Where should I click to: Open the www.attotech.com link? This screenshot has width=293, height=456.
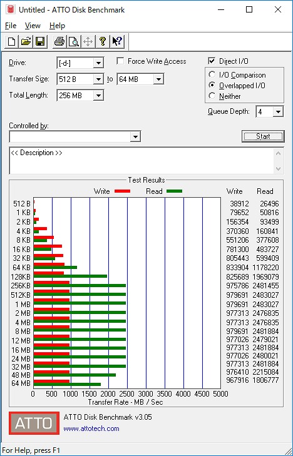(91, 428)
